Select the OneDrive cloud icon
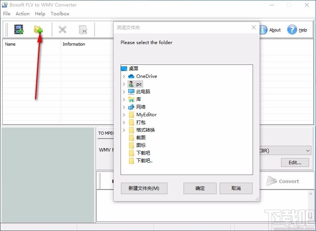The image size is (316, 231). coord(131,76)
